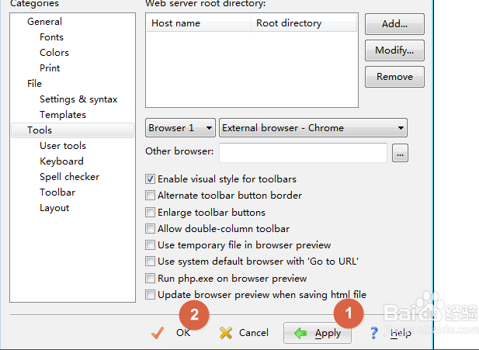Click the orange checkmark OK icon
Screen dimensions: 479x350
tap(158, 333)
